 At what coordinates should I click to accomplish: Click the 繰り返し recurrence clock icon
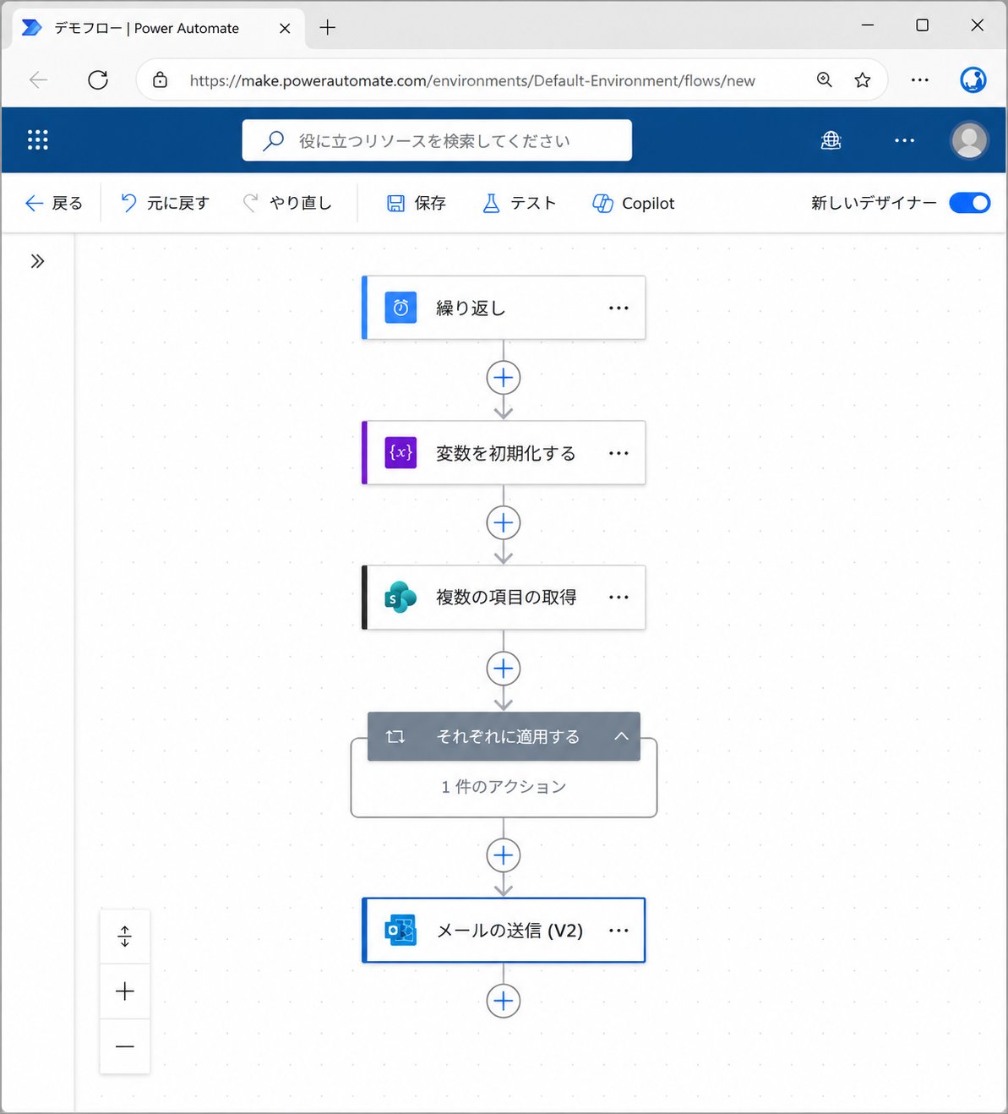pos(401,308)
